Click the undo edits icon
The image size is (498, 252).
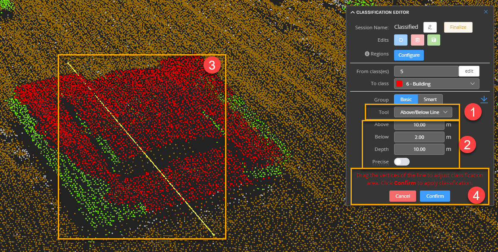(x=400, y=40)
